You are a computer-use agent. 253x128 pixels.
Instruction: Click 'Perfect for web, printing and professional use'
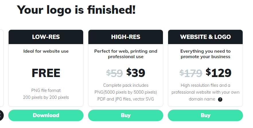click(126, 54)
